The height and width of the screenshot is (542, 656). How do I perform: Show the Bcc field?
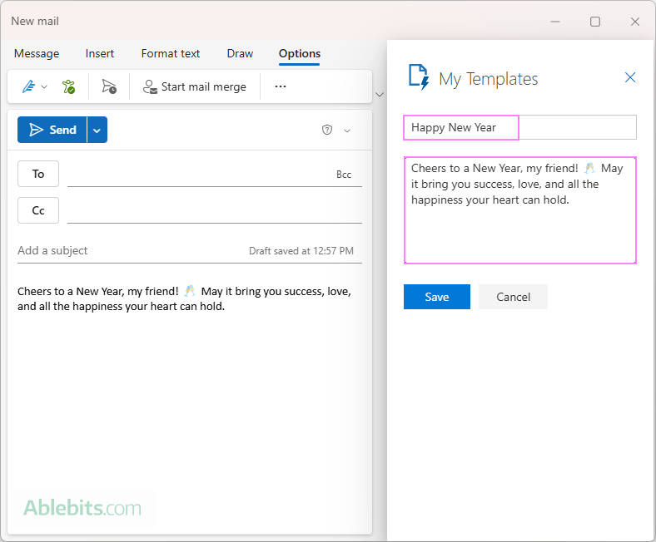click(344, 175)
